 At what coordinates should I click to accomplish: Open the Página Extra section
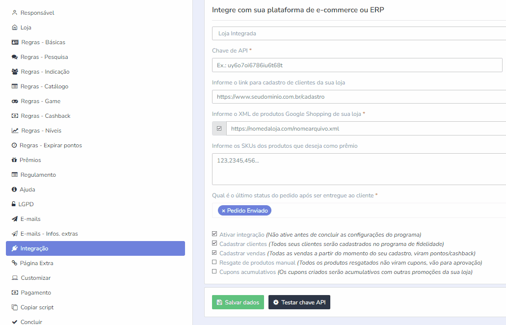coord(95,263)
